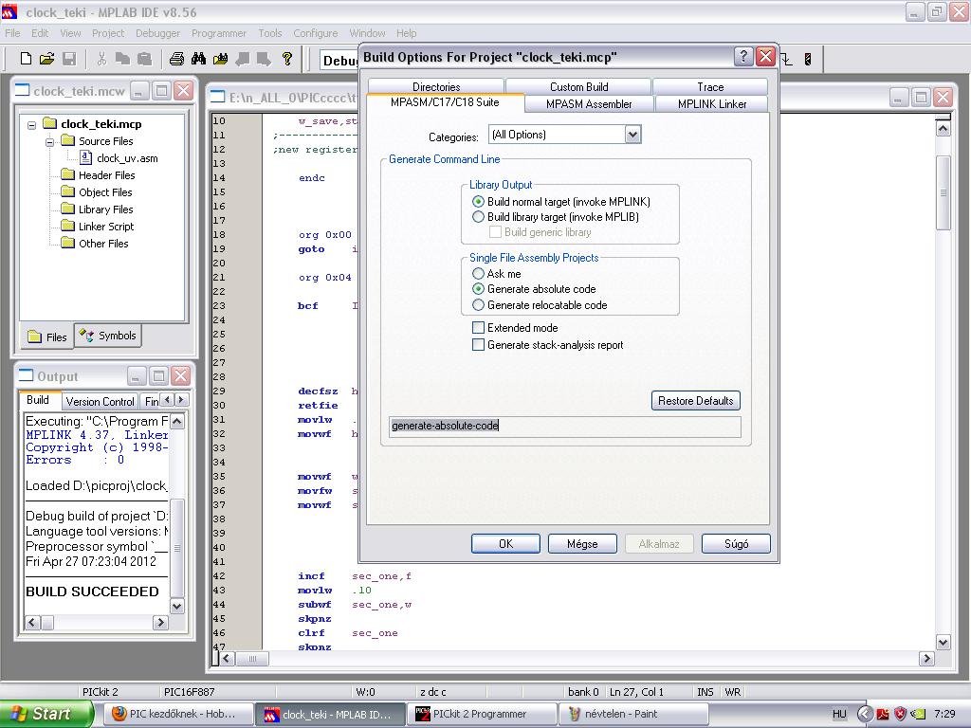Click the Find in Files folder icon

pos(220,59)
